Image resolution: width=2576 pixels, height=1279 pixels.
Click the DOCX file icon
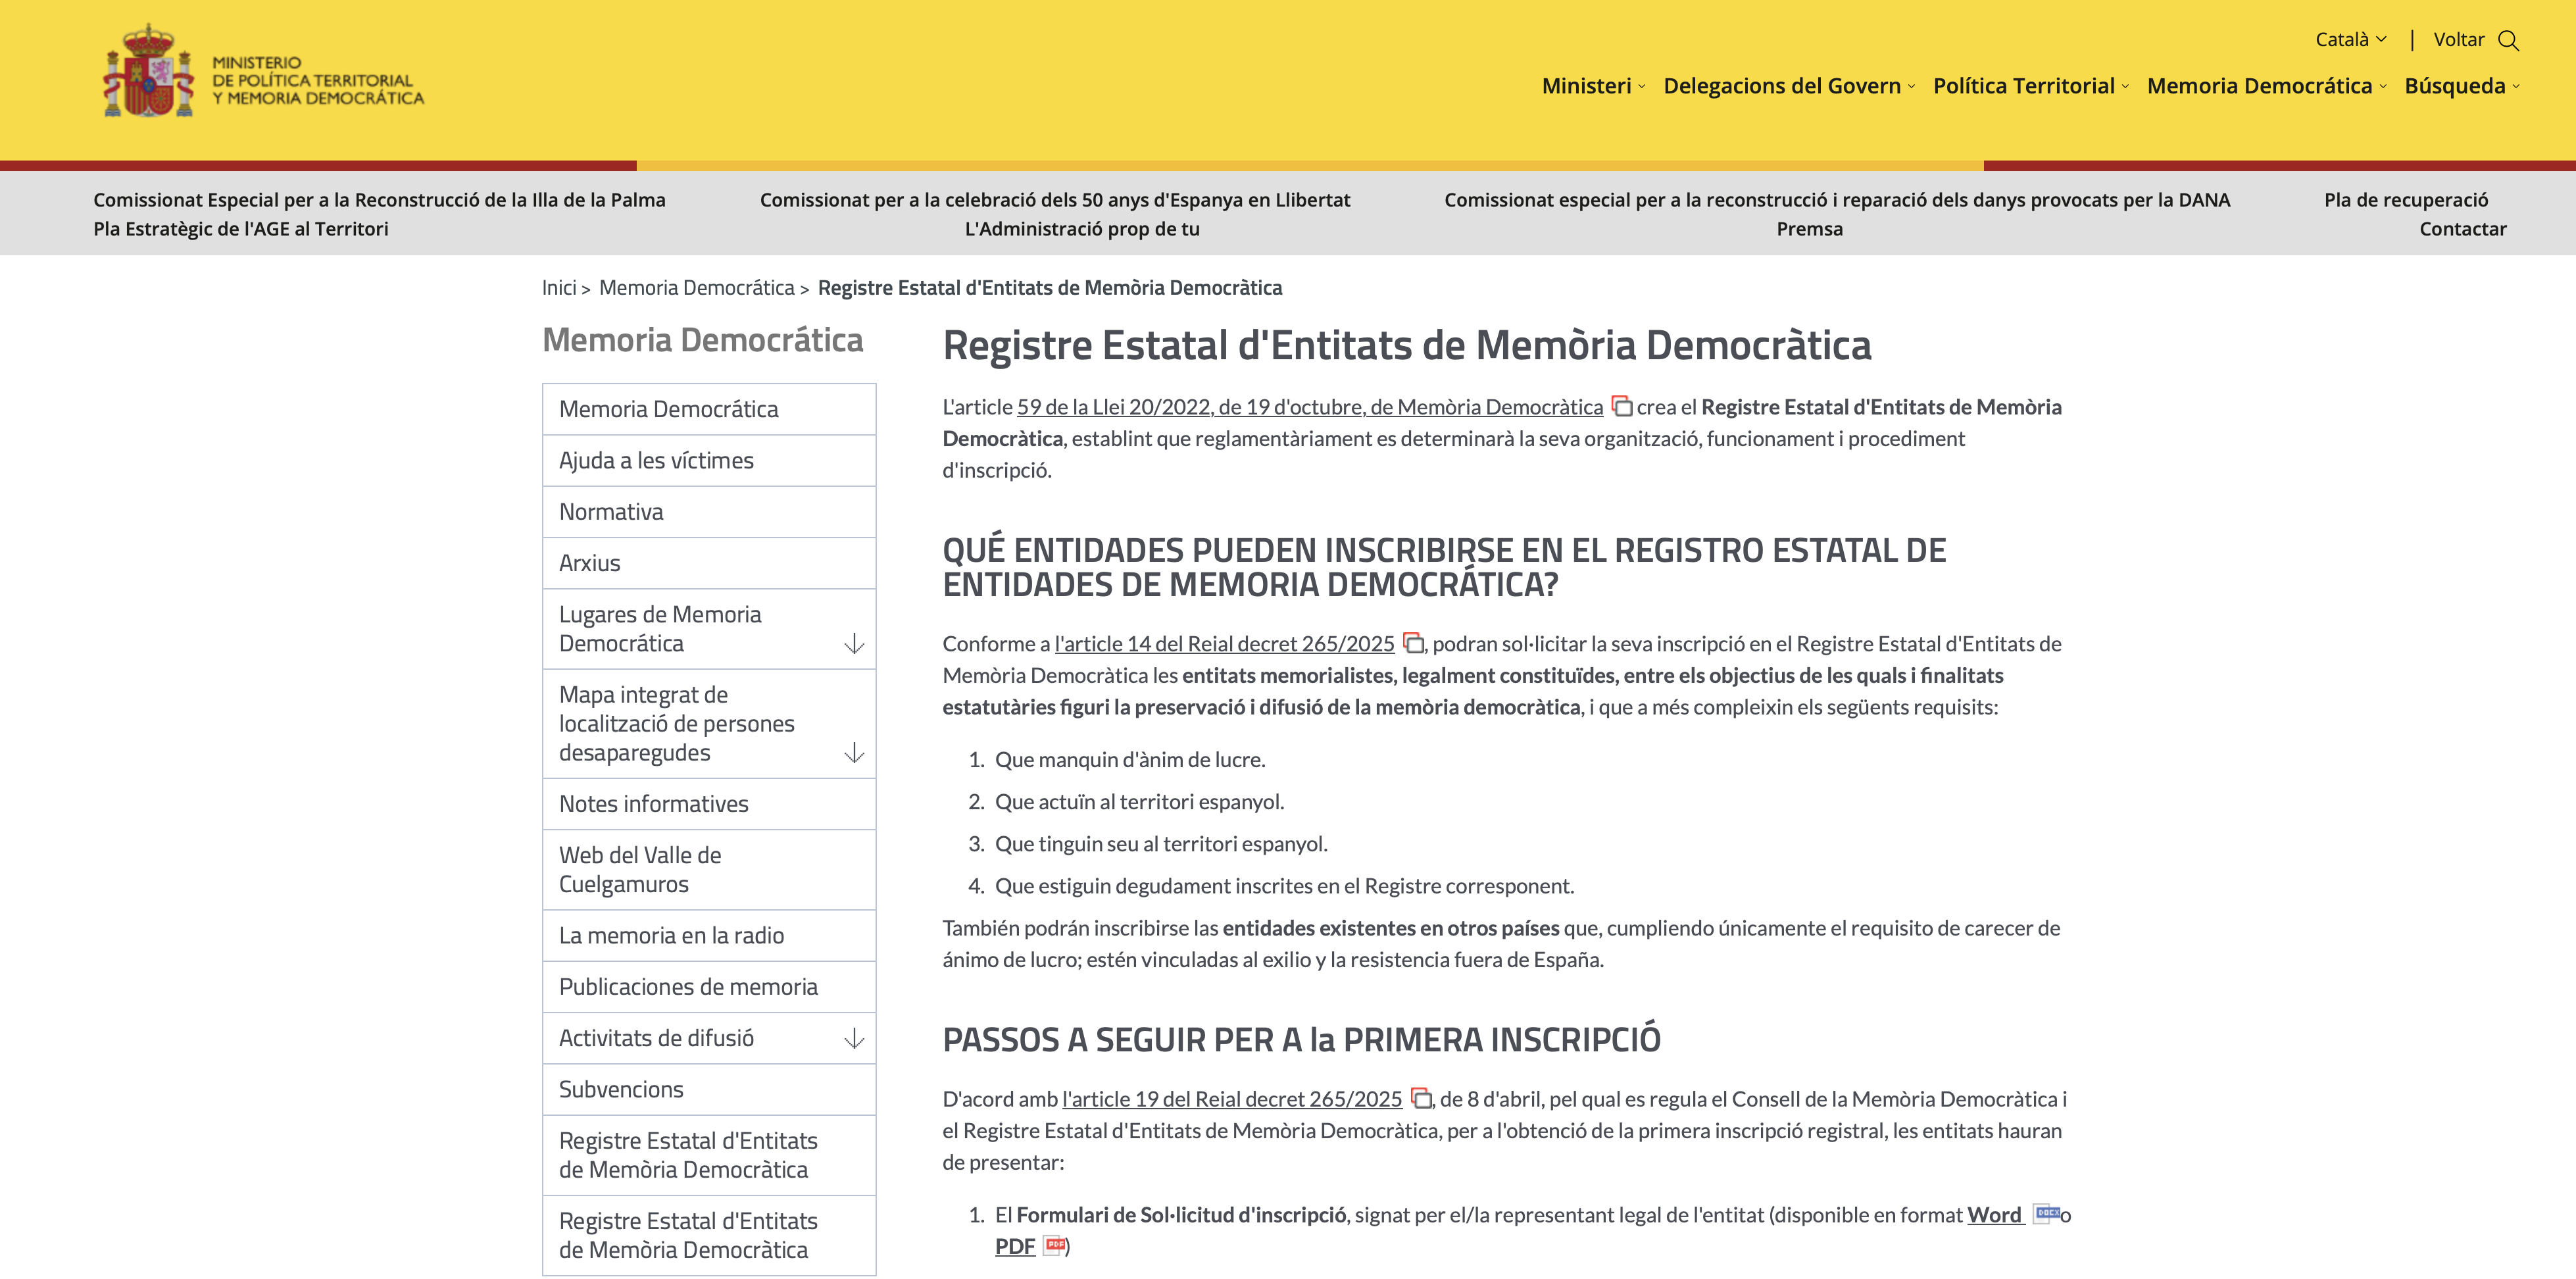pos(2046,1213)
